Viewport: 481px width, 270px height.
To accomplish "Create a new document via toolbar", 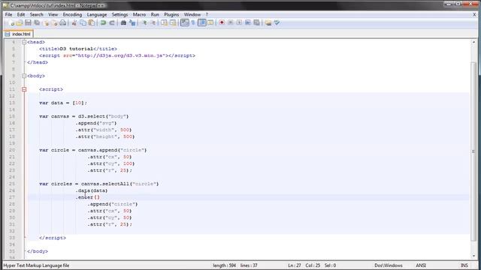I will tap(12, 23).
